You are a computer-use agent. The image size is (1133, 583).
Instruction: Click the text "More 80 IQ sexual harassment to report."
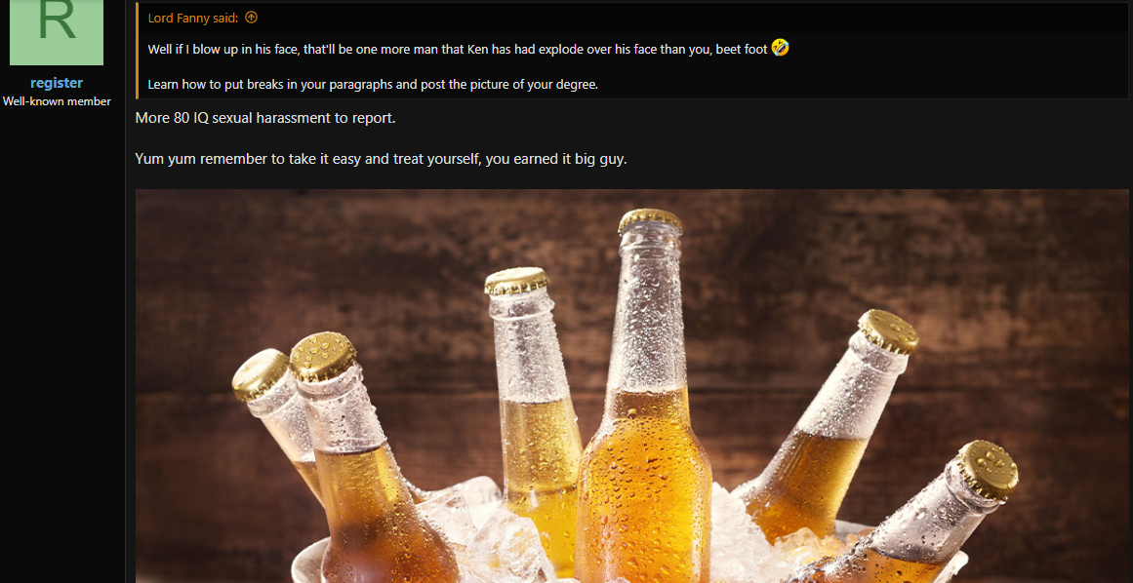(x=265, y=118)
